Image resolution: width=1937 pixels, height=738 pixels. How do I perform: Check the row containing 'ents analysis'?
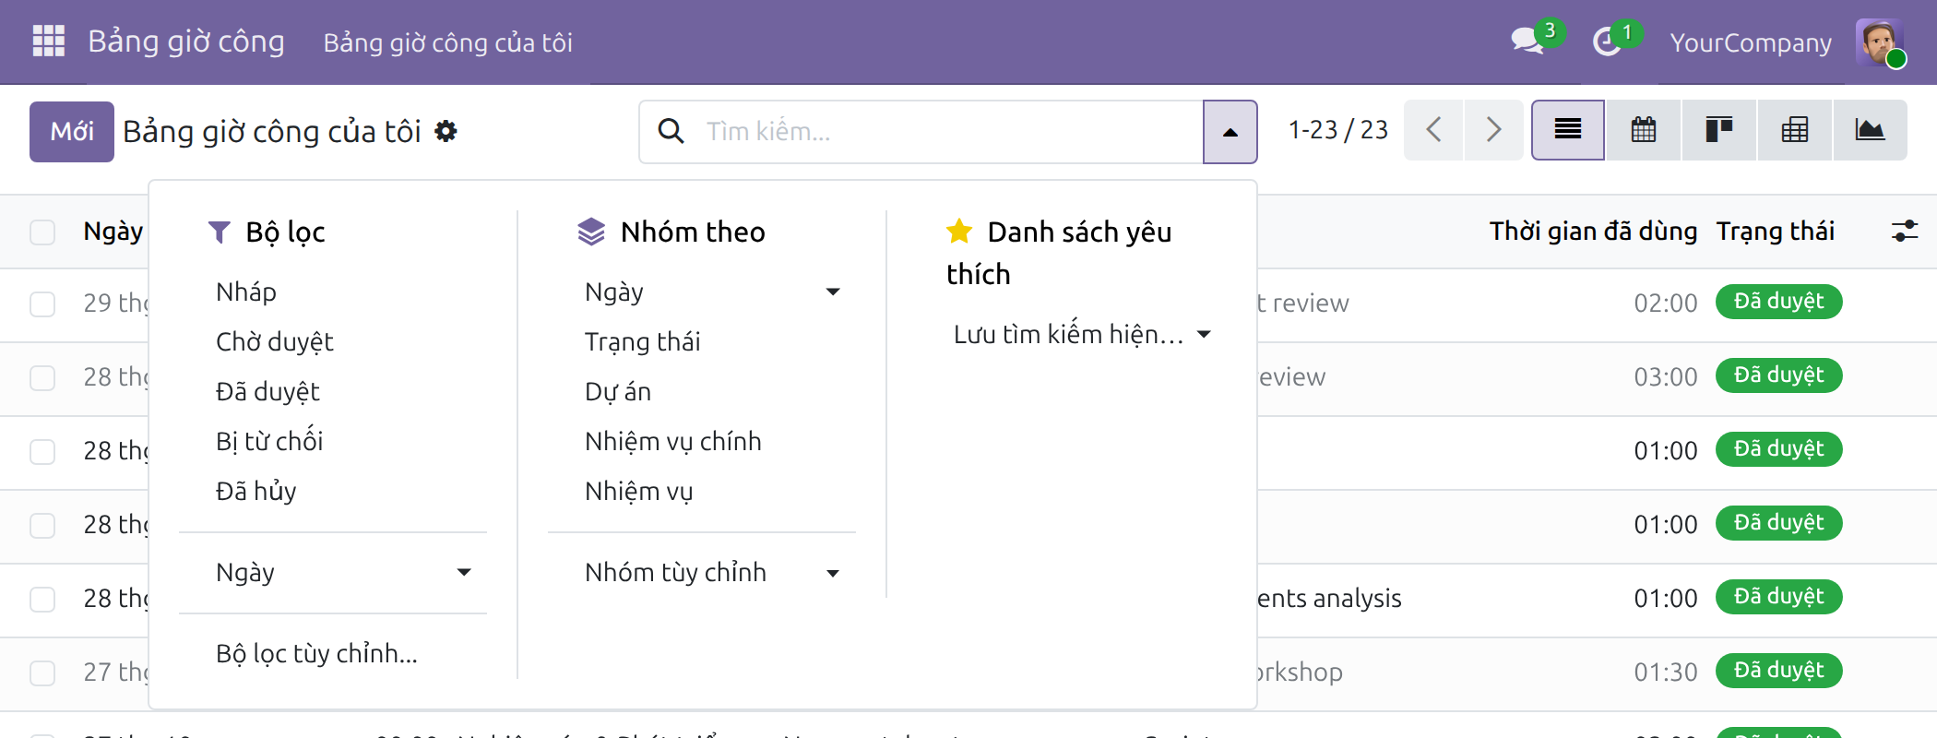click(x=42, y=599)
